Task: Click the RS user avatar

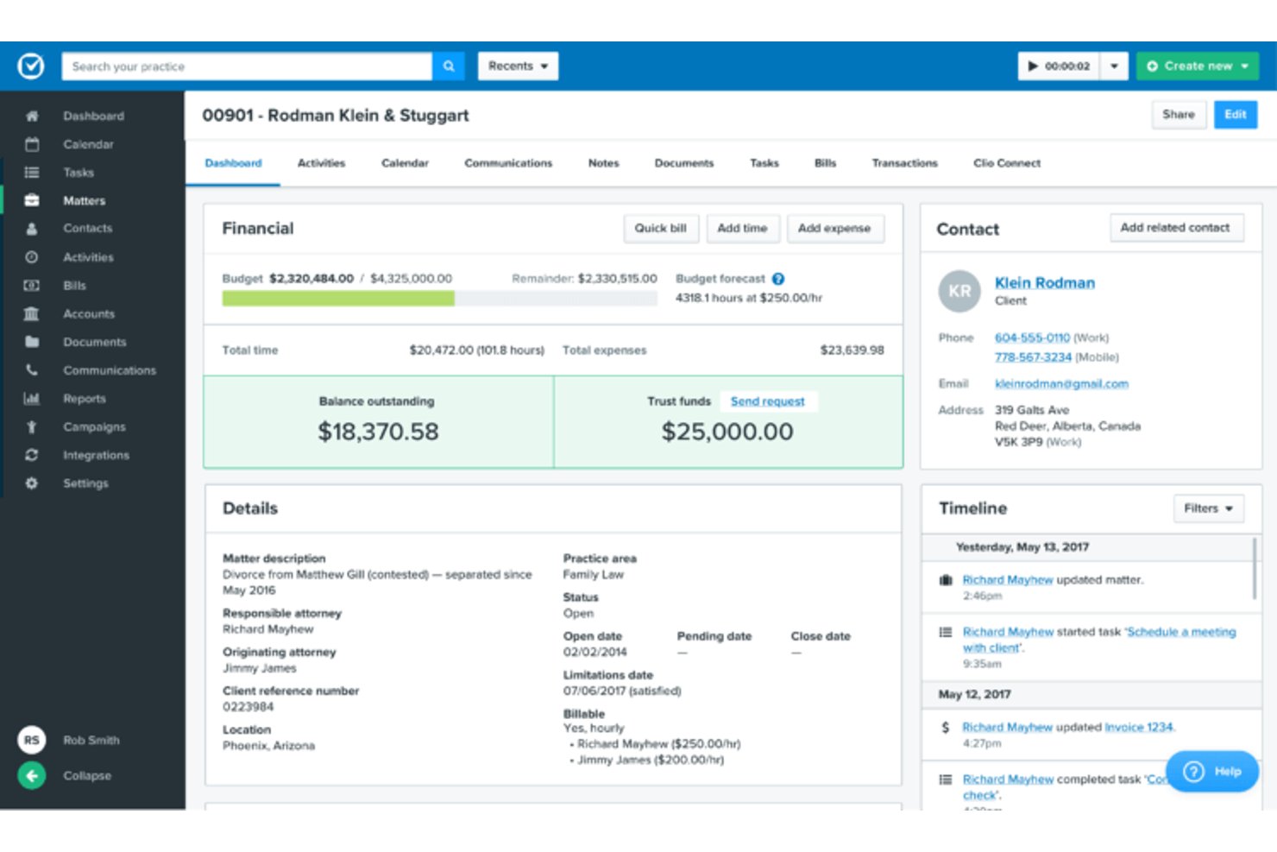Action: pyautogui.click(x=32, y=740)
